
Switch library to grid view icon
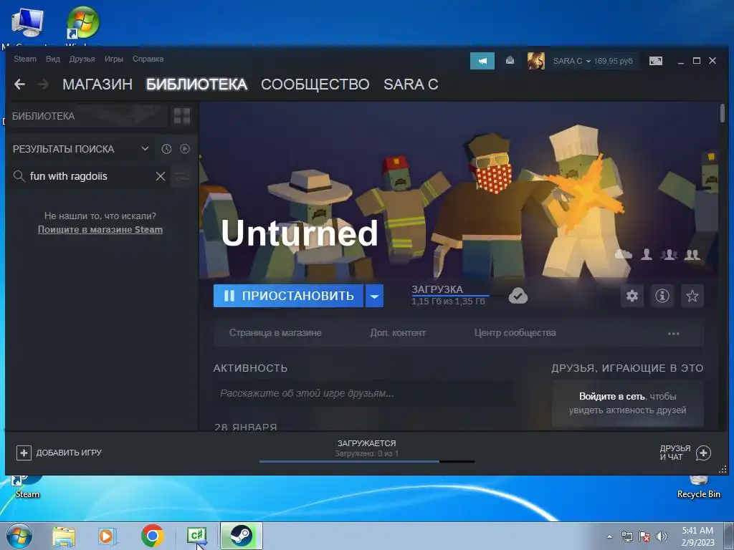point(181,116)
